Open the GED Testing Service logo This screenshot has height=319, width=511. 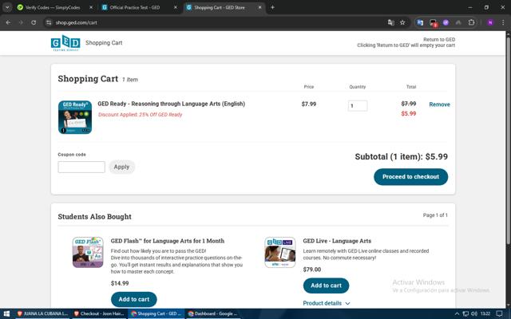coord(65,42)
